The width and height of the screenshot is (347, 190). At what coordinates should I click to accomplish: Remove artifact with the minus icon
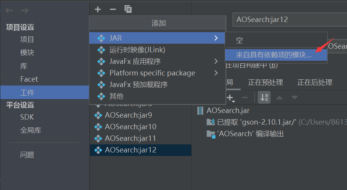pyautogui.click(x=113, y=9)
